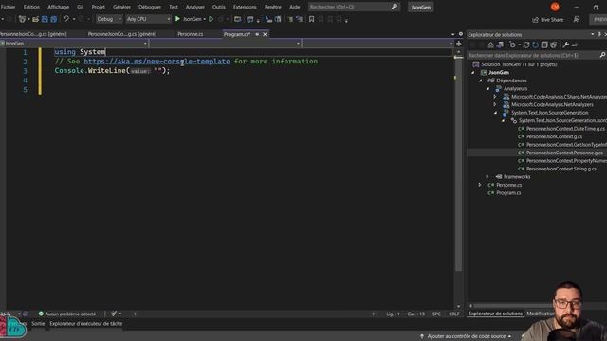Open the Fichier menu
Image resolution: width=607 pixels, height=341 pixels.
click(8, 7)
